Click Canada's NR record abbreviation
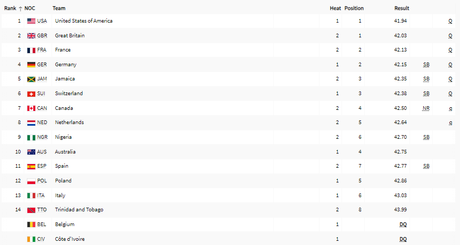Screen dimensions: 460x245 pos(426,108)
